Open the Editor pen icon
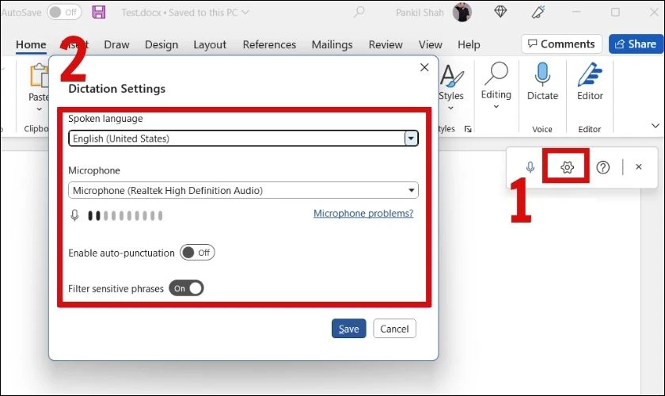Image resolution: width=665 pixels, height=396 pixels. pyautogui.click(x=590, y=74)
